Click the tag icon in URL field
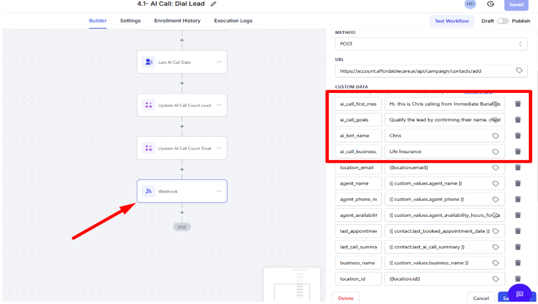The width and height of the screenshot is (538, 304). [x=518, y=71]
